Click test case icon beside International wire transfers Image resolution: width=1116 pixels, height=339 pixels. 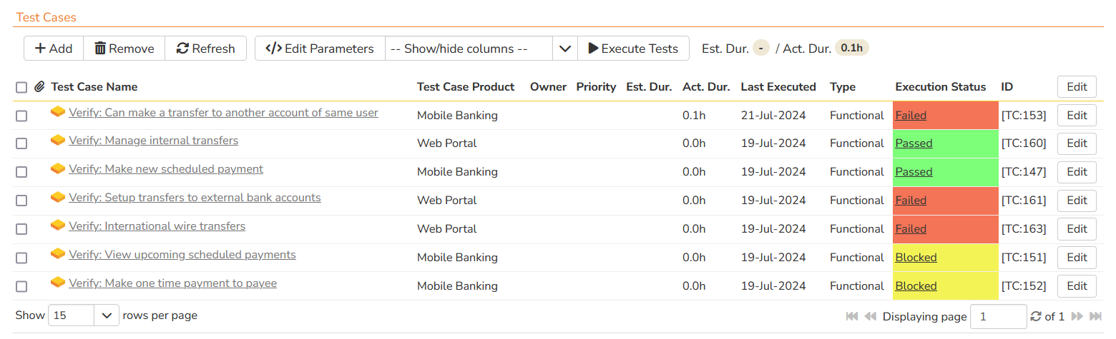click(58, 226)
